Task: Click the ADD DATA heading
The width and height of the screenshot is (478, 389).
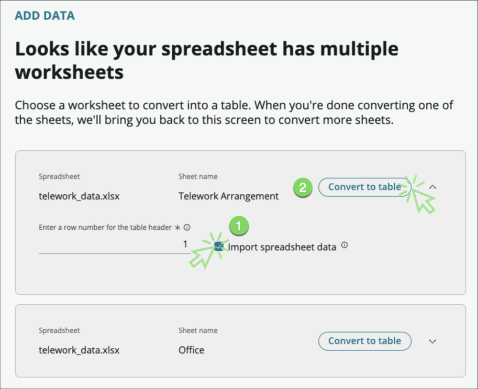Action: tap(45, 16)
